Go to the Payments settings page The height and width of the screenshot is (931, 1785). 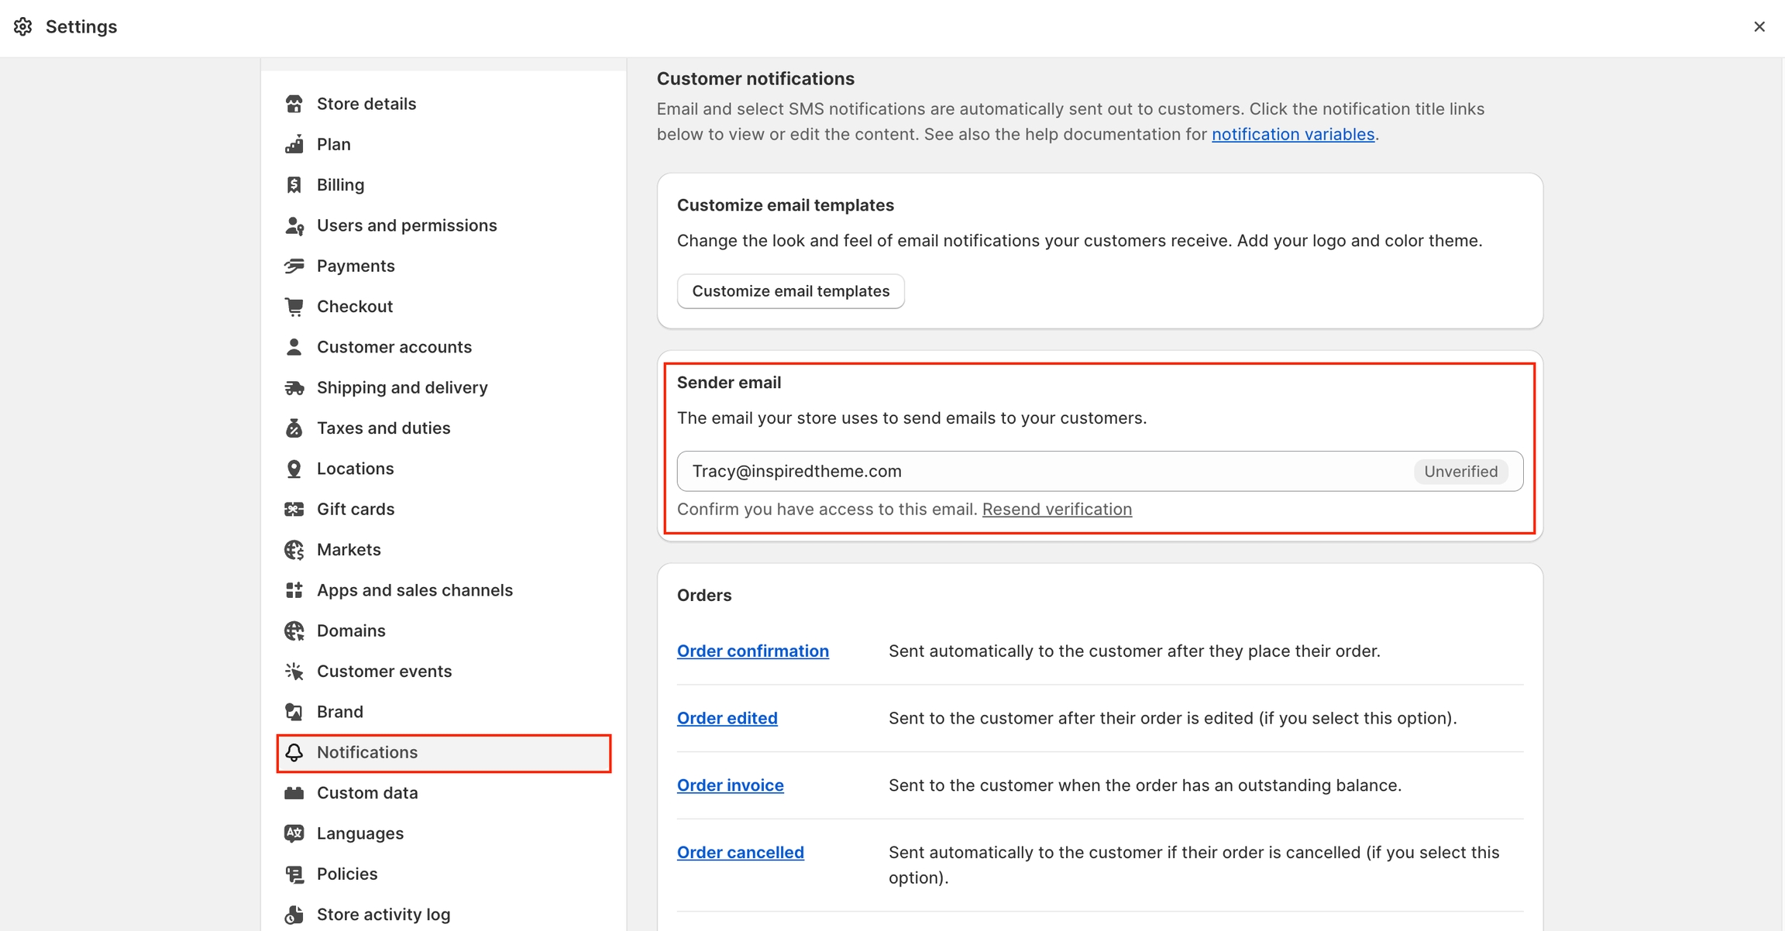tap(355, 266)
